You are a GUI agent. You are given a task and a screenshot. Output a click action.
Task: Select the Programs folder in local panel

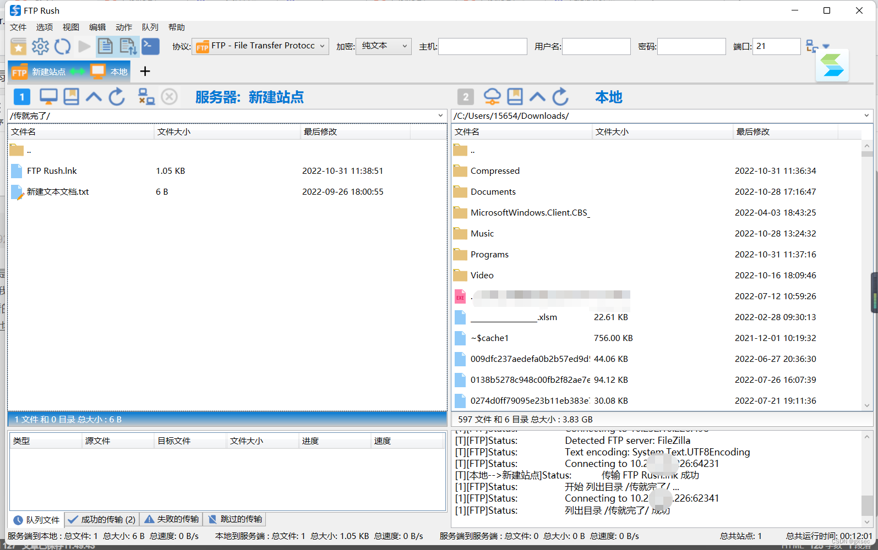[x=656, y=255]
